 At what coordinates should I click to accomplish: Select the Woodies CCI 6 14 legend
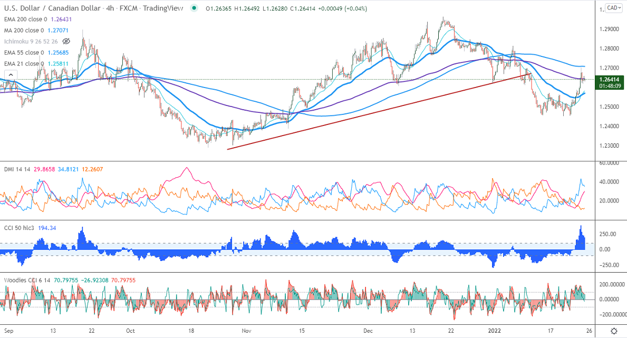point(27,281)
